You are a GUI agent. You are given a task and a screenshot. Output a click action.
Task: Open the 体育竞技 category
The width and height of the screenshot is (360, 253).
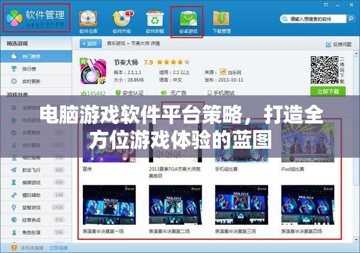coord(36,132)
